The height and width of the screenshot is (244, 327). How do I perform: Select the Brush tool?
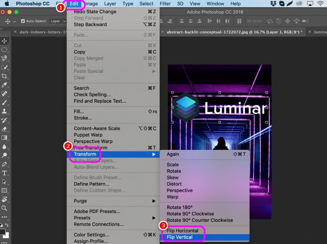(x=5, y=103)
